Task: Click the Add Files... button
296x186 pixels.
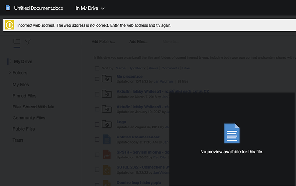Action: point(139,42)
